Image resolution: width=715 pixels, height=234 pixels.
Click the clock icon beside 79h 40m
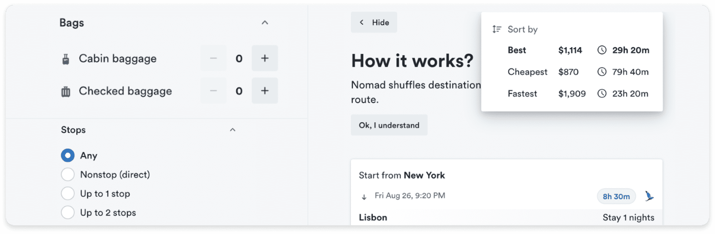602,72
